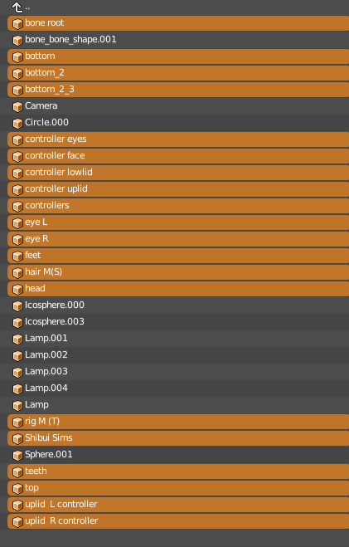Click the cube icon next to Sphere.001
Viewport: 349px width, 547px height.
coord(17,455)
